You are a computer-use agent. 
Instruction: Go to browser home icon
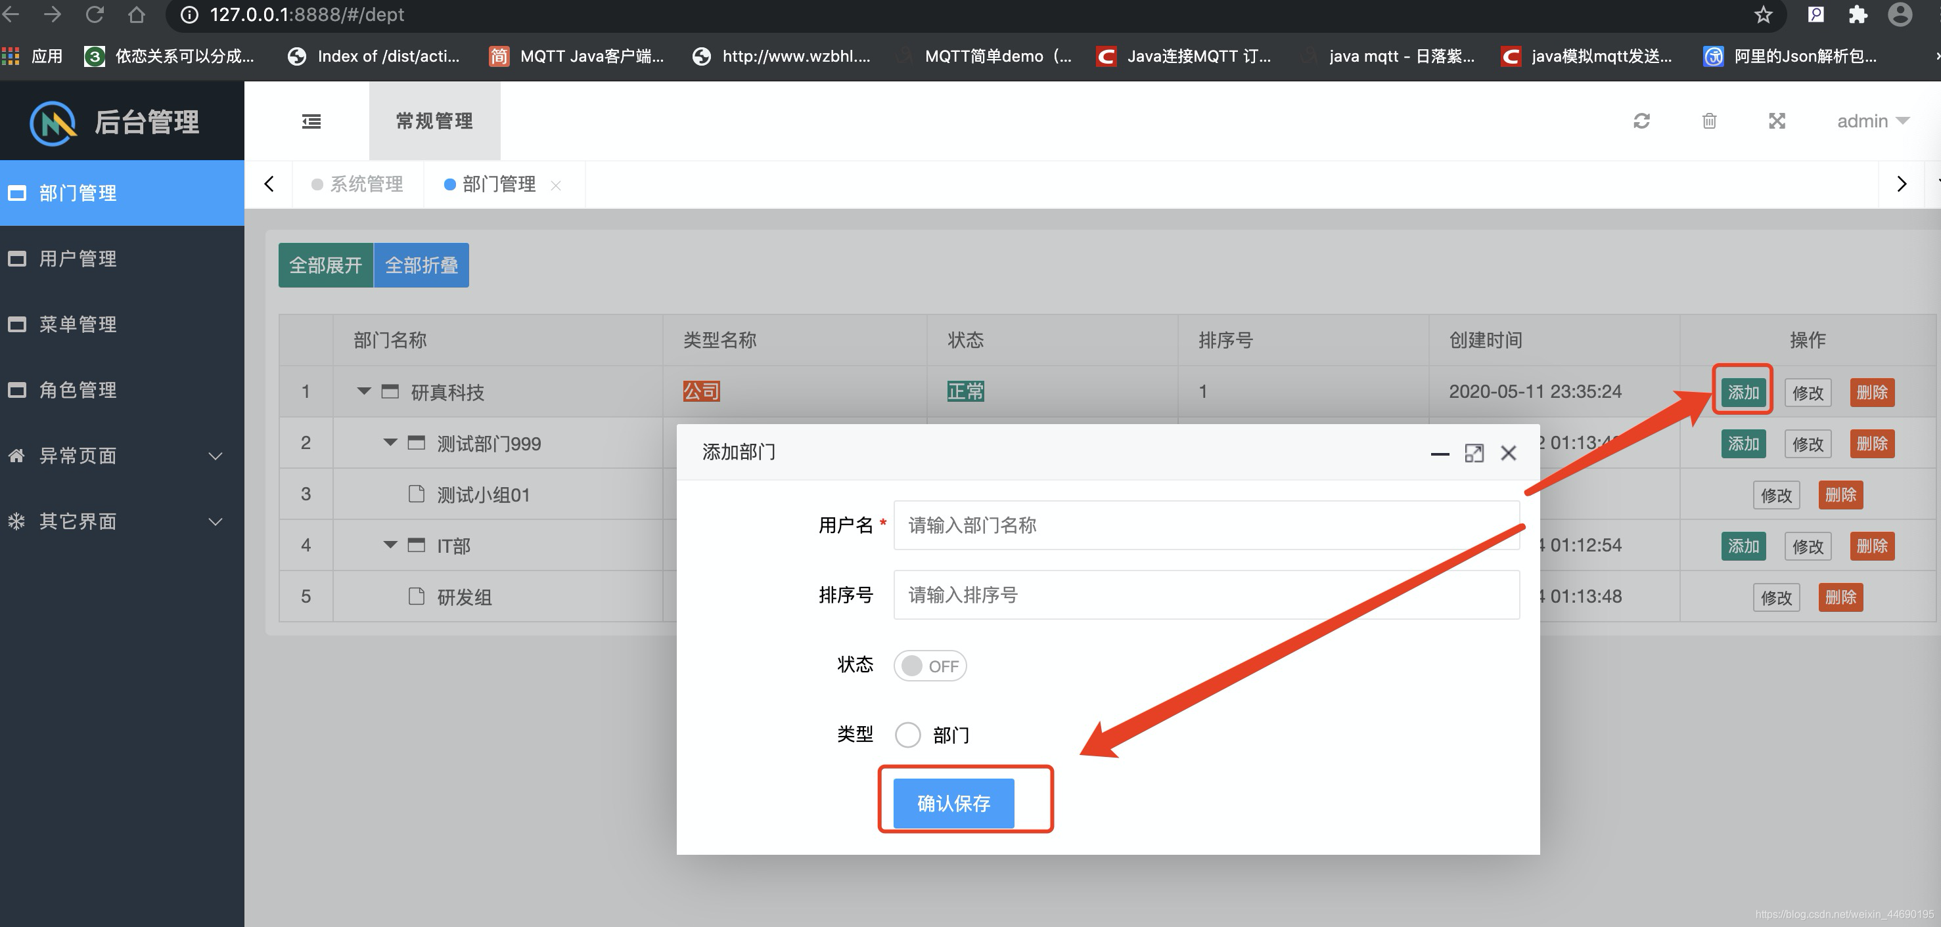[137, 14]
